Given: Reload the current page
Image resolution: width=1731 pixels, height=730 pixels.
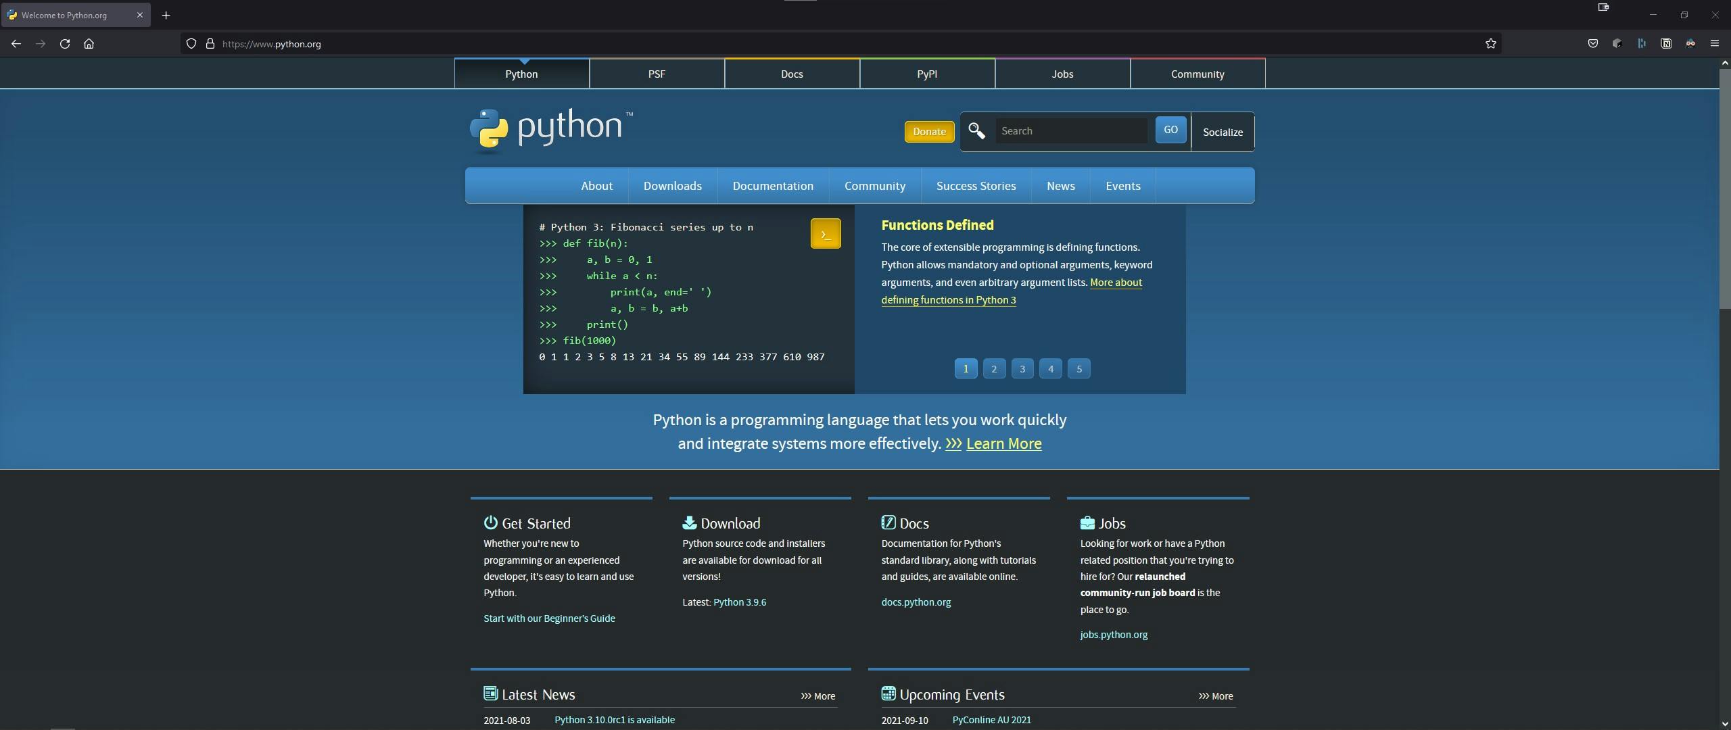Looking at the screenshot, I should pos(65,44).
